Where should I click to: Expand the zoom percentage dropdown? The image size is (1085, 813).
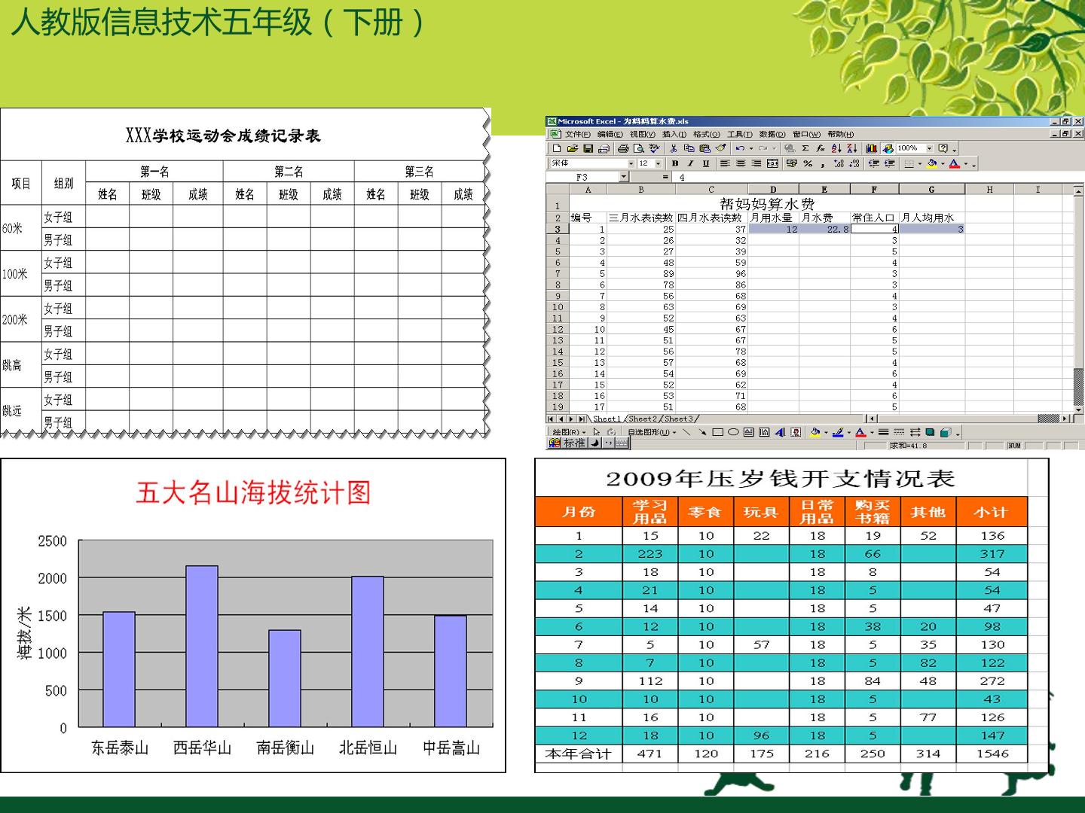point(929,148)
